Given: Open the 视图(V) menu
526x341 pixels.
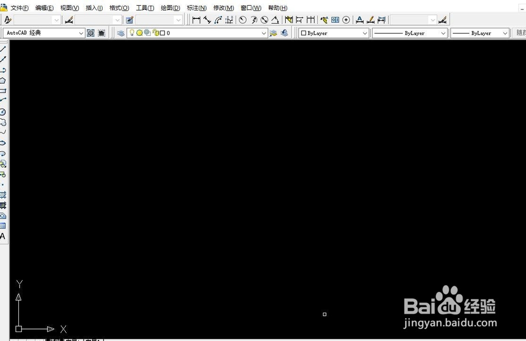Looking at the screenshot, I should [x=70, y=8].
